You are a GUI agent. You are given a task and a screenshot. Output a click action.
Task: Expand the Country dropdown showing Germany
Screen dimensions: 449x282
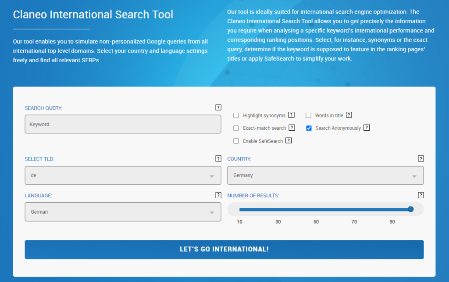(325, 175)
